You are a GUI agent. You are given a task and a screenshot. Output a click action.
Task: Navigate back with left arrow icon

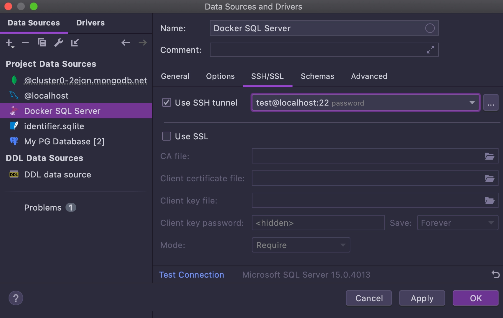click(x=126, y=43)
